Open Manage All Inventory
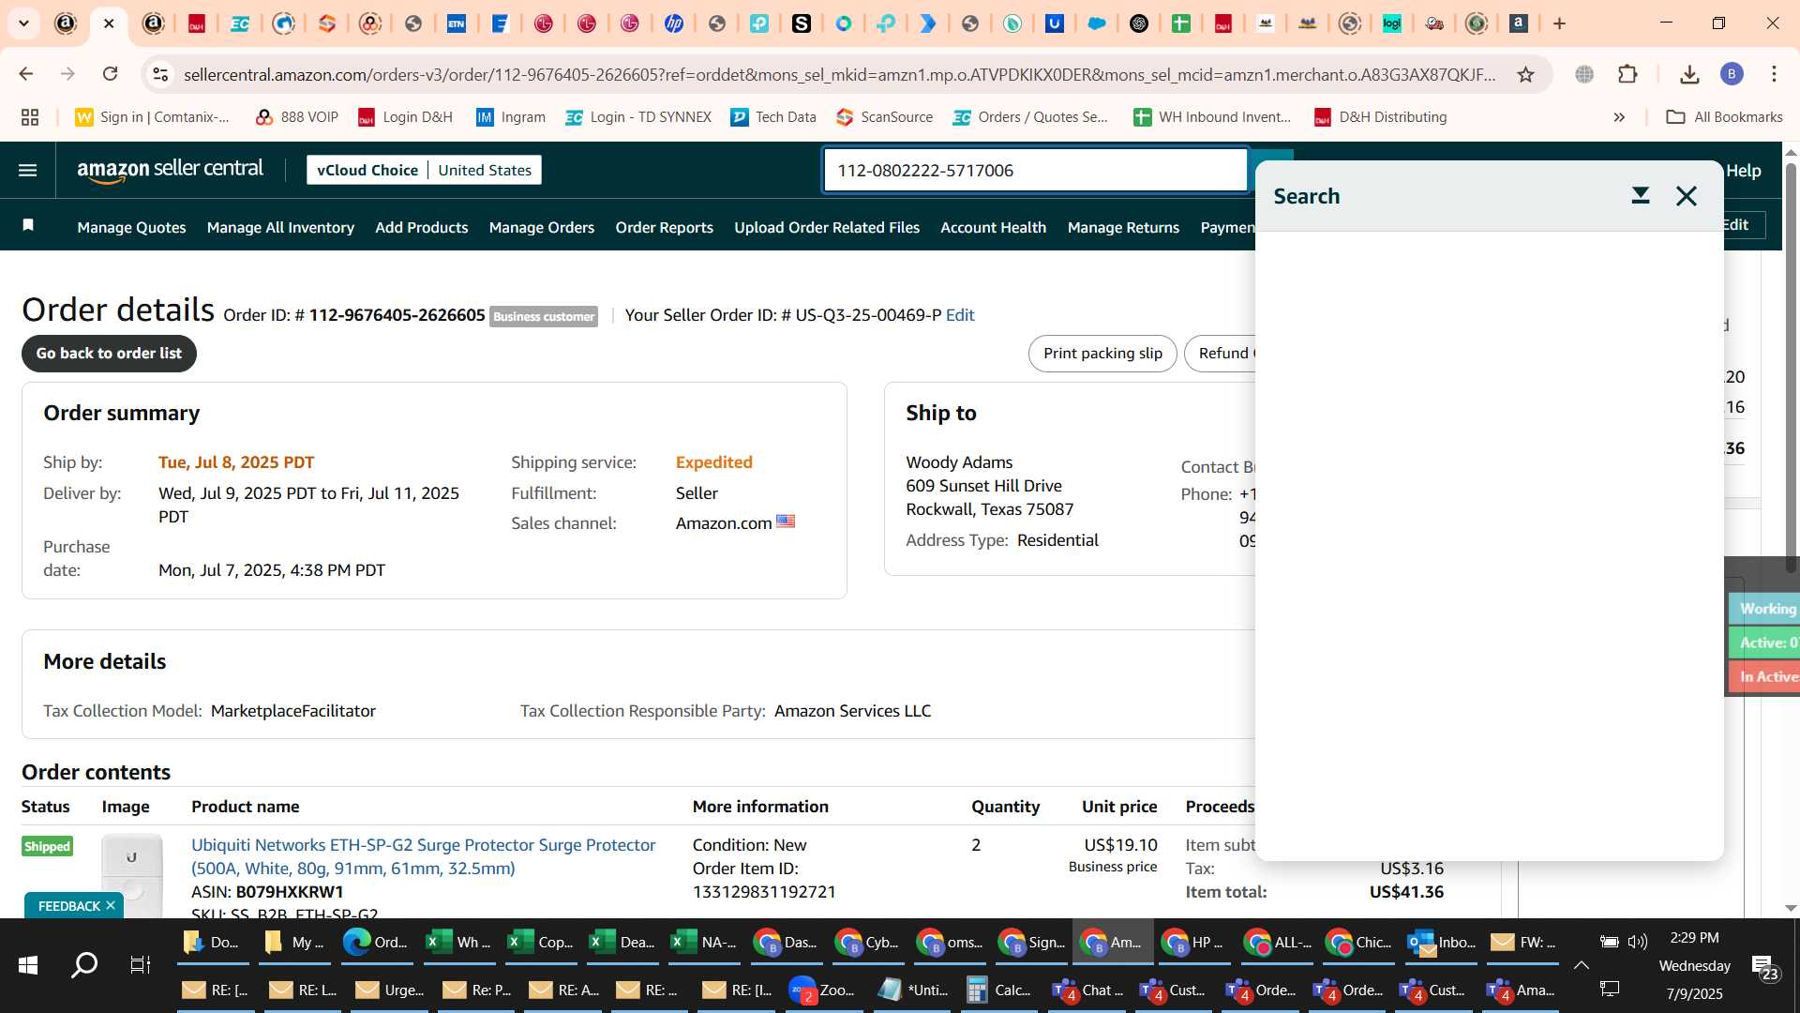Image resolution: width=1800 pixels, height=1013 pixels. 280,227
